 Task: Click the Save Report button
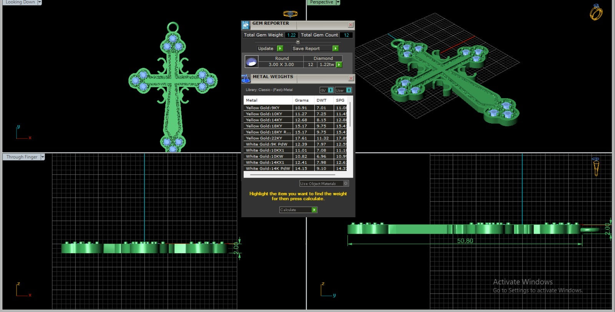point(315,48)
